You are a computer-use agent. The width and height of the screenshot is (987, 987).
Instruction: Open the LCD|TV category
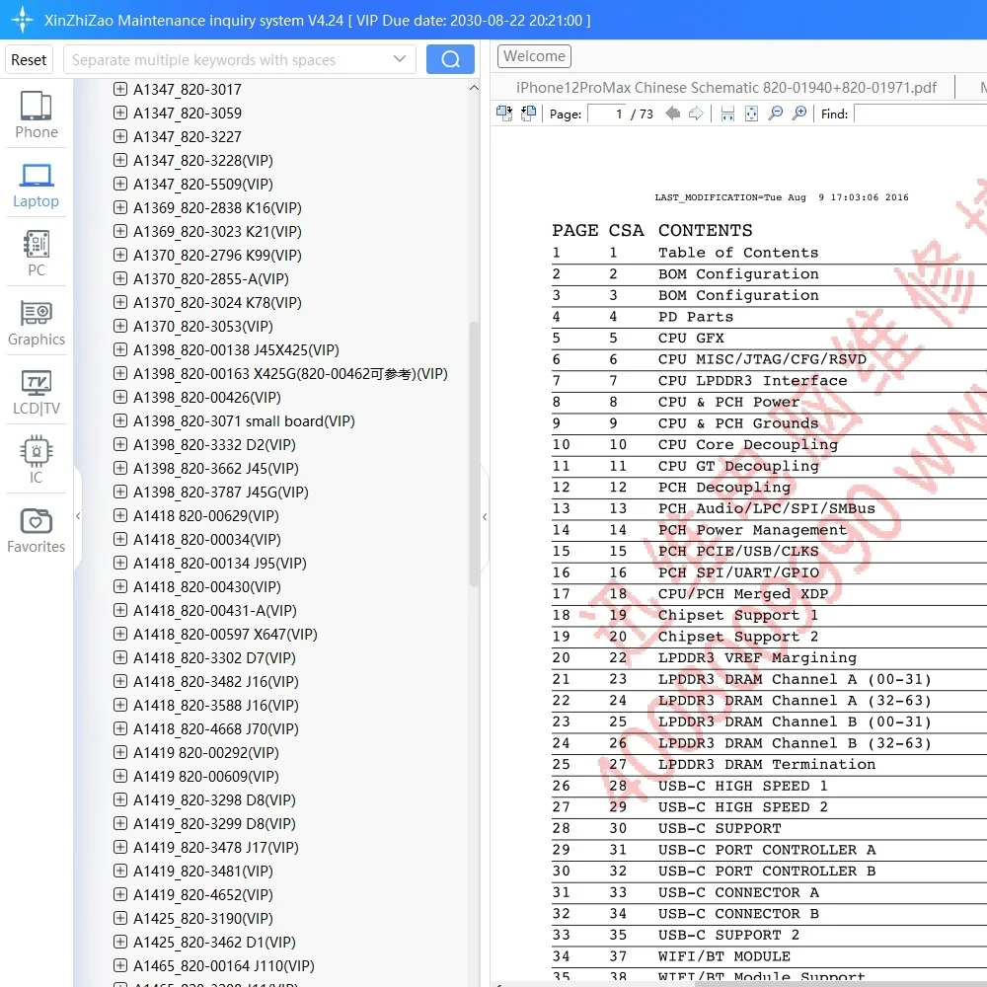pyautogui.click(x=36, y=392)
